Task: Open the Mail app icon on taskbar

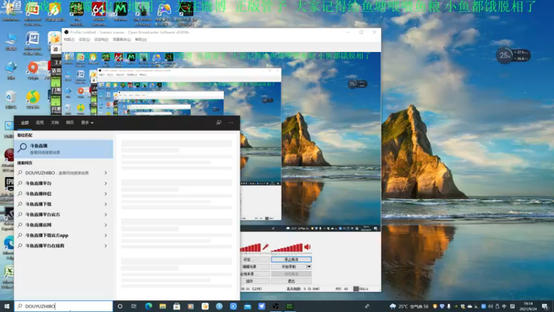Action: [x=247, y=306]
